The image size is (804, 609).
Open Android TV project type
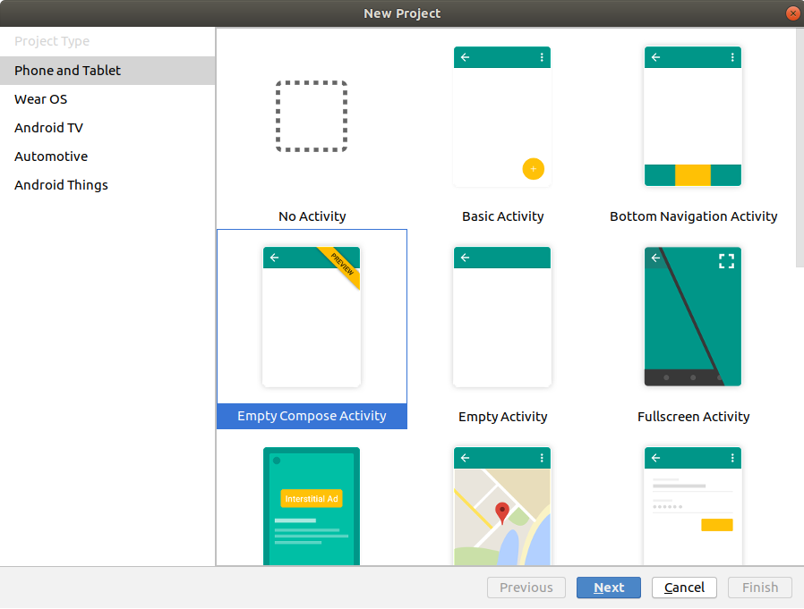tap(107, 128)
